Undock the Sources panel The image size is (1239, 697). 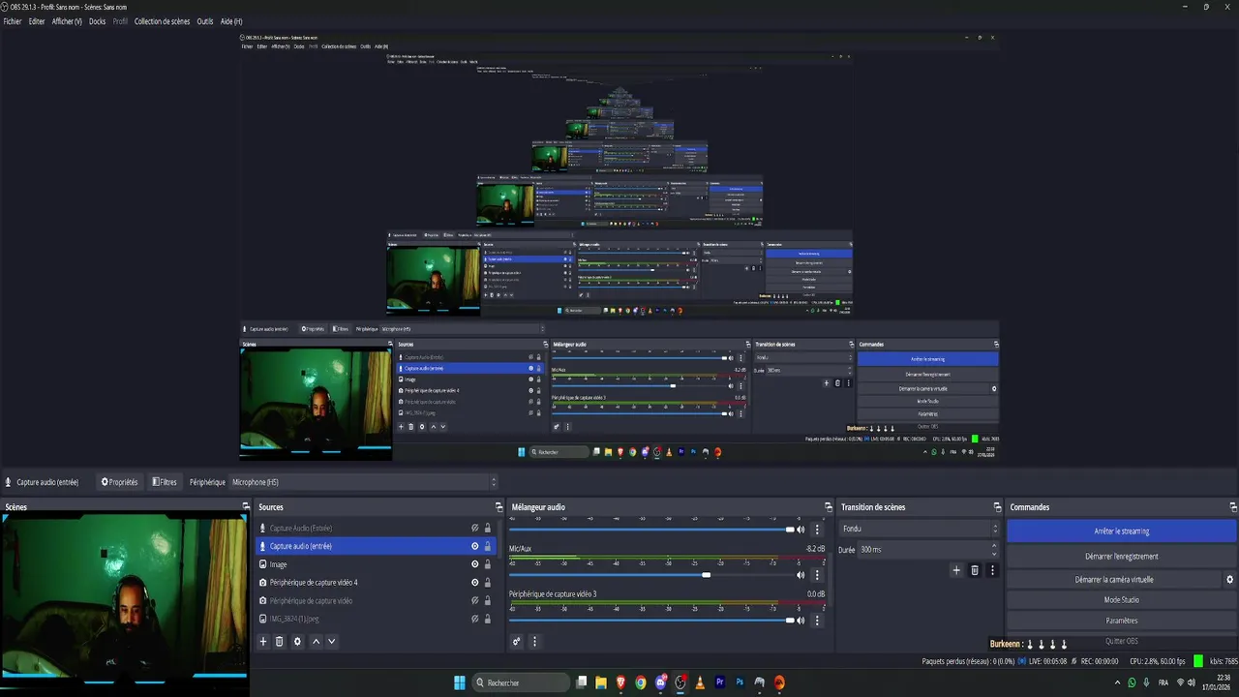click(499, 507)
